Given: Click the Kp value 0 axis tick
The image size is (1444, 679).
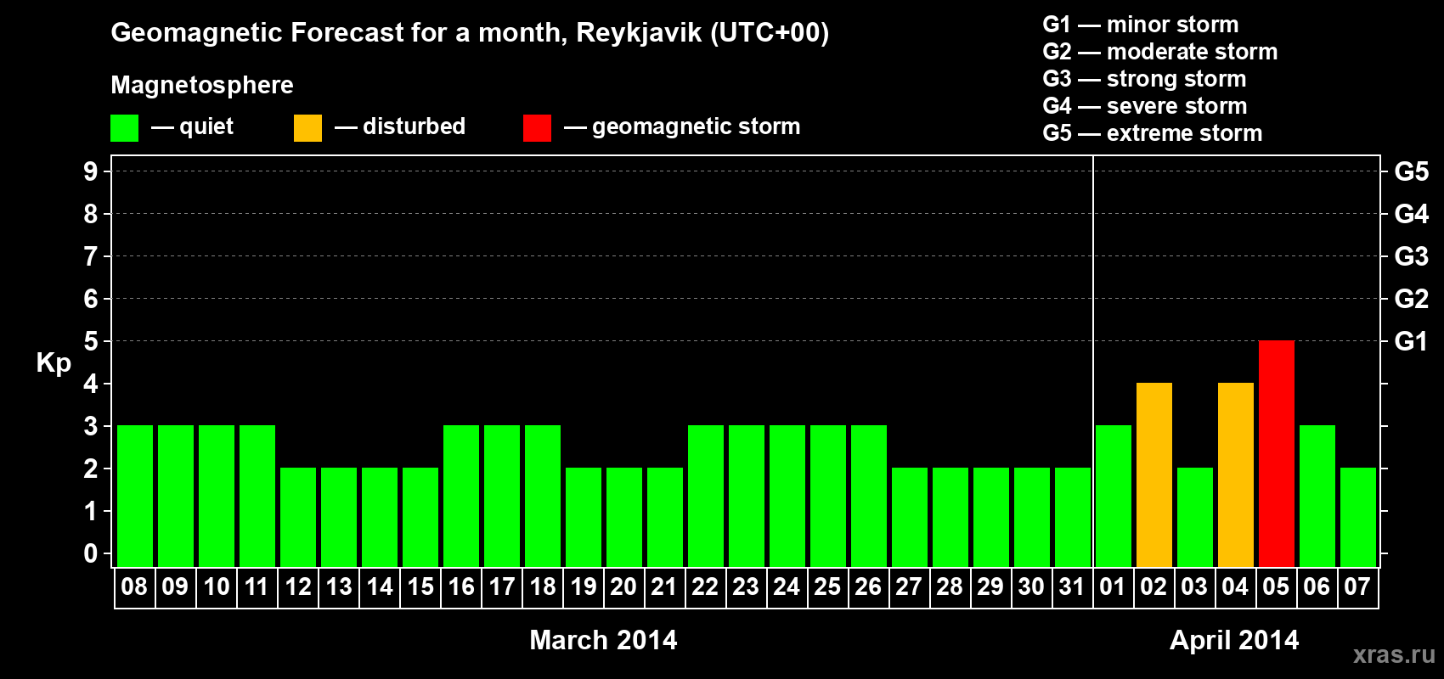Looking at the screenshot, I should [91, 553].
